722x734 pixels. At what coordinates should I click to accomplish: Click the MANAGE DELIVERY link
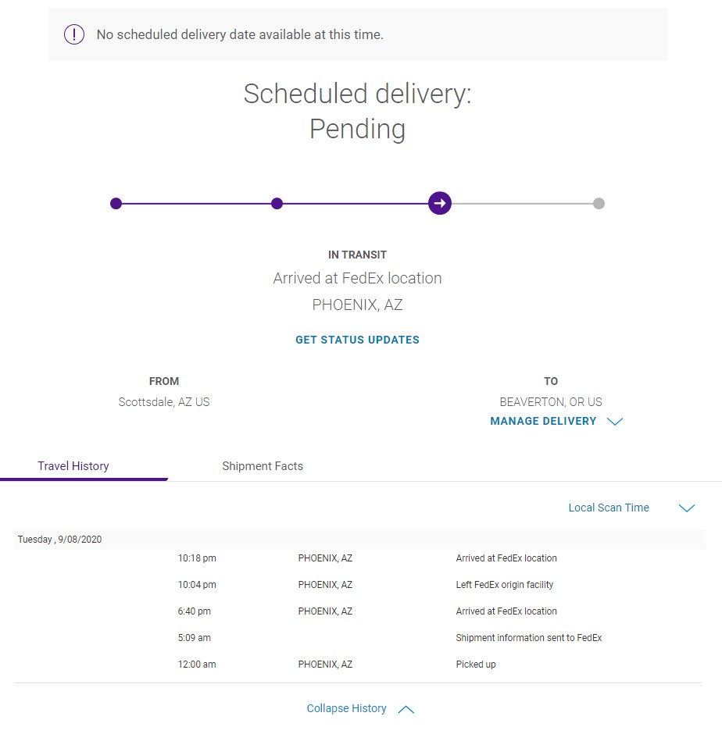(x=543, y=421)
